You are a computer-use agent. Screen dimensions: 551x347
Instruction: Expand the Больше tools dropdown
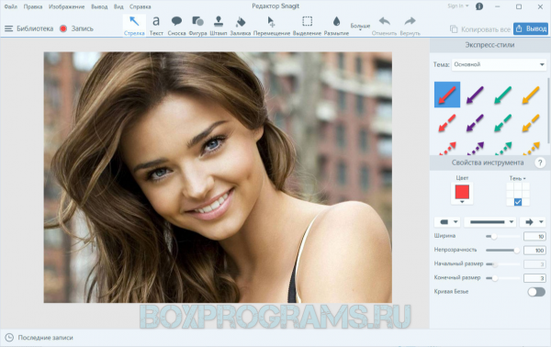(x=360, y=27)
